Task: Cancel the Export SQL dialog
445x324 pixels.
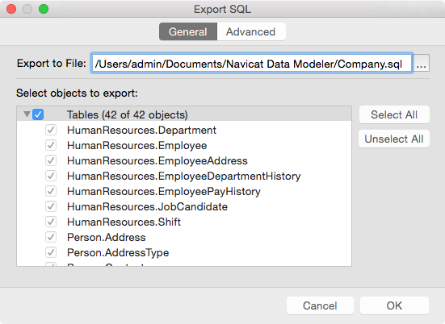Action: (x=320, y=305)
